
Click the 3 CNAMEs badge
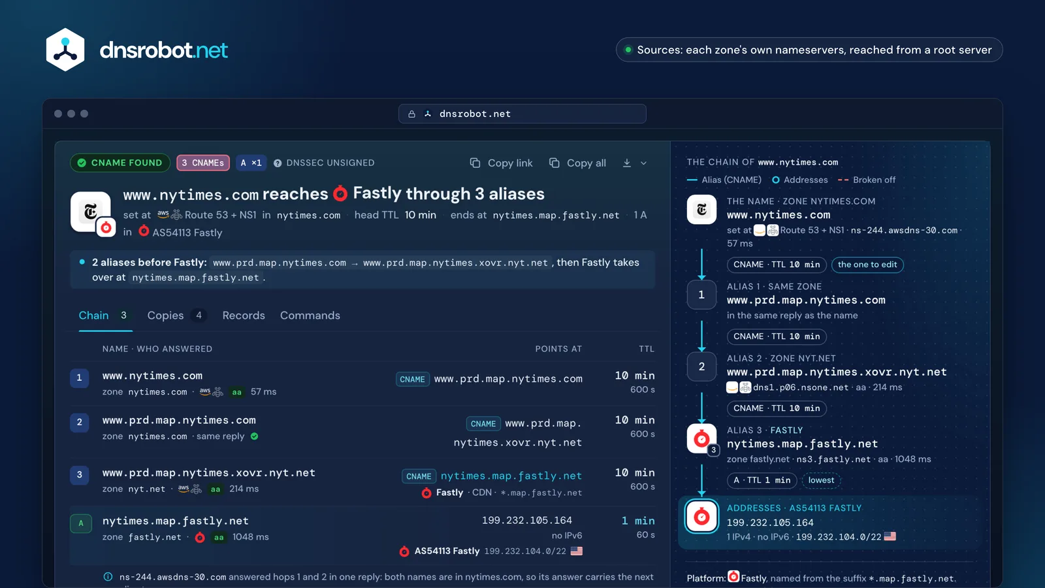coord(203,163)
